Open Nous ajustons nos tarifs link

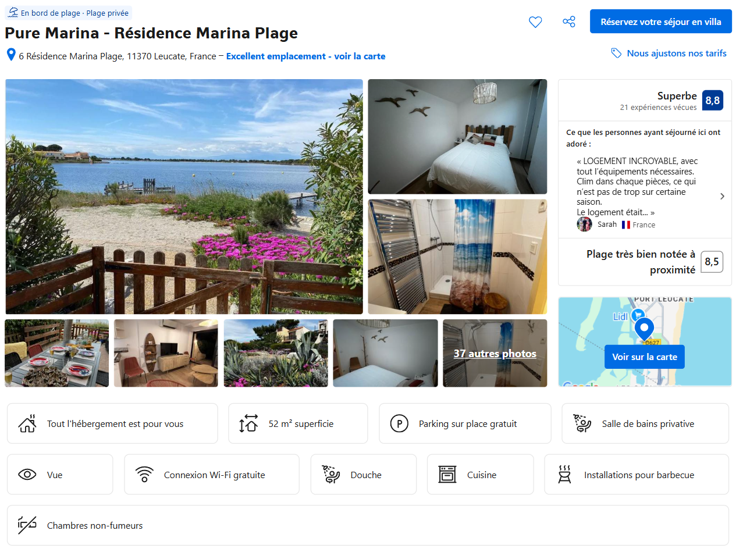(x=676, y=54)
